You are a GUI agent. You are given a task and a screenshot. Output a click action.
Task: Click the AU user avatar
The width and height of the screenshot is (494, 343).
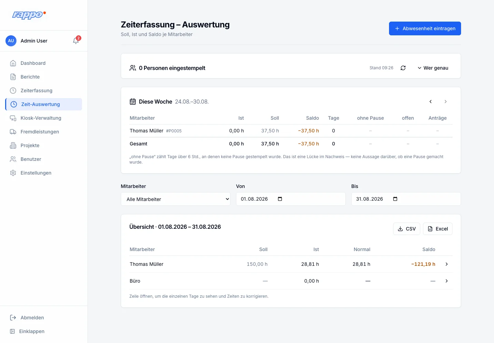11,41
